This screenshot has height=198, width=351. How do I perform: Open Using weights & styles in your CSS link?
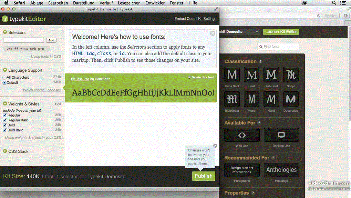[33, 137]
